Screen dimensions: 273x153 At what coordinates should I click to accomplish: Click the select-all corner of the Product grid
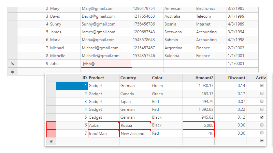pyautogui.click(x=51, y=78)
